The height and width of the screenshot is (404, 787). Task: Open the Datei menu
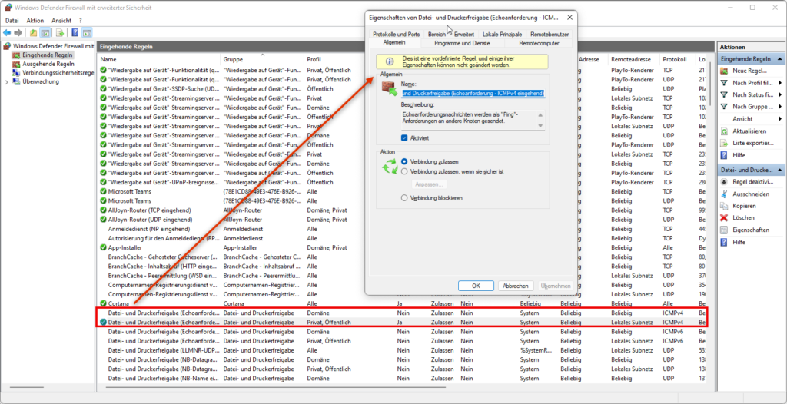tap(12, 21)
